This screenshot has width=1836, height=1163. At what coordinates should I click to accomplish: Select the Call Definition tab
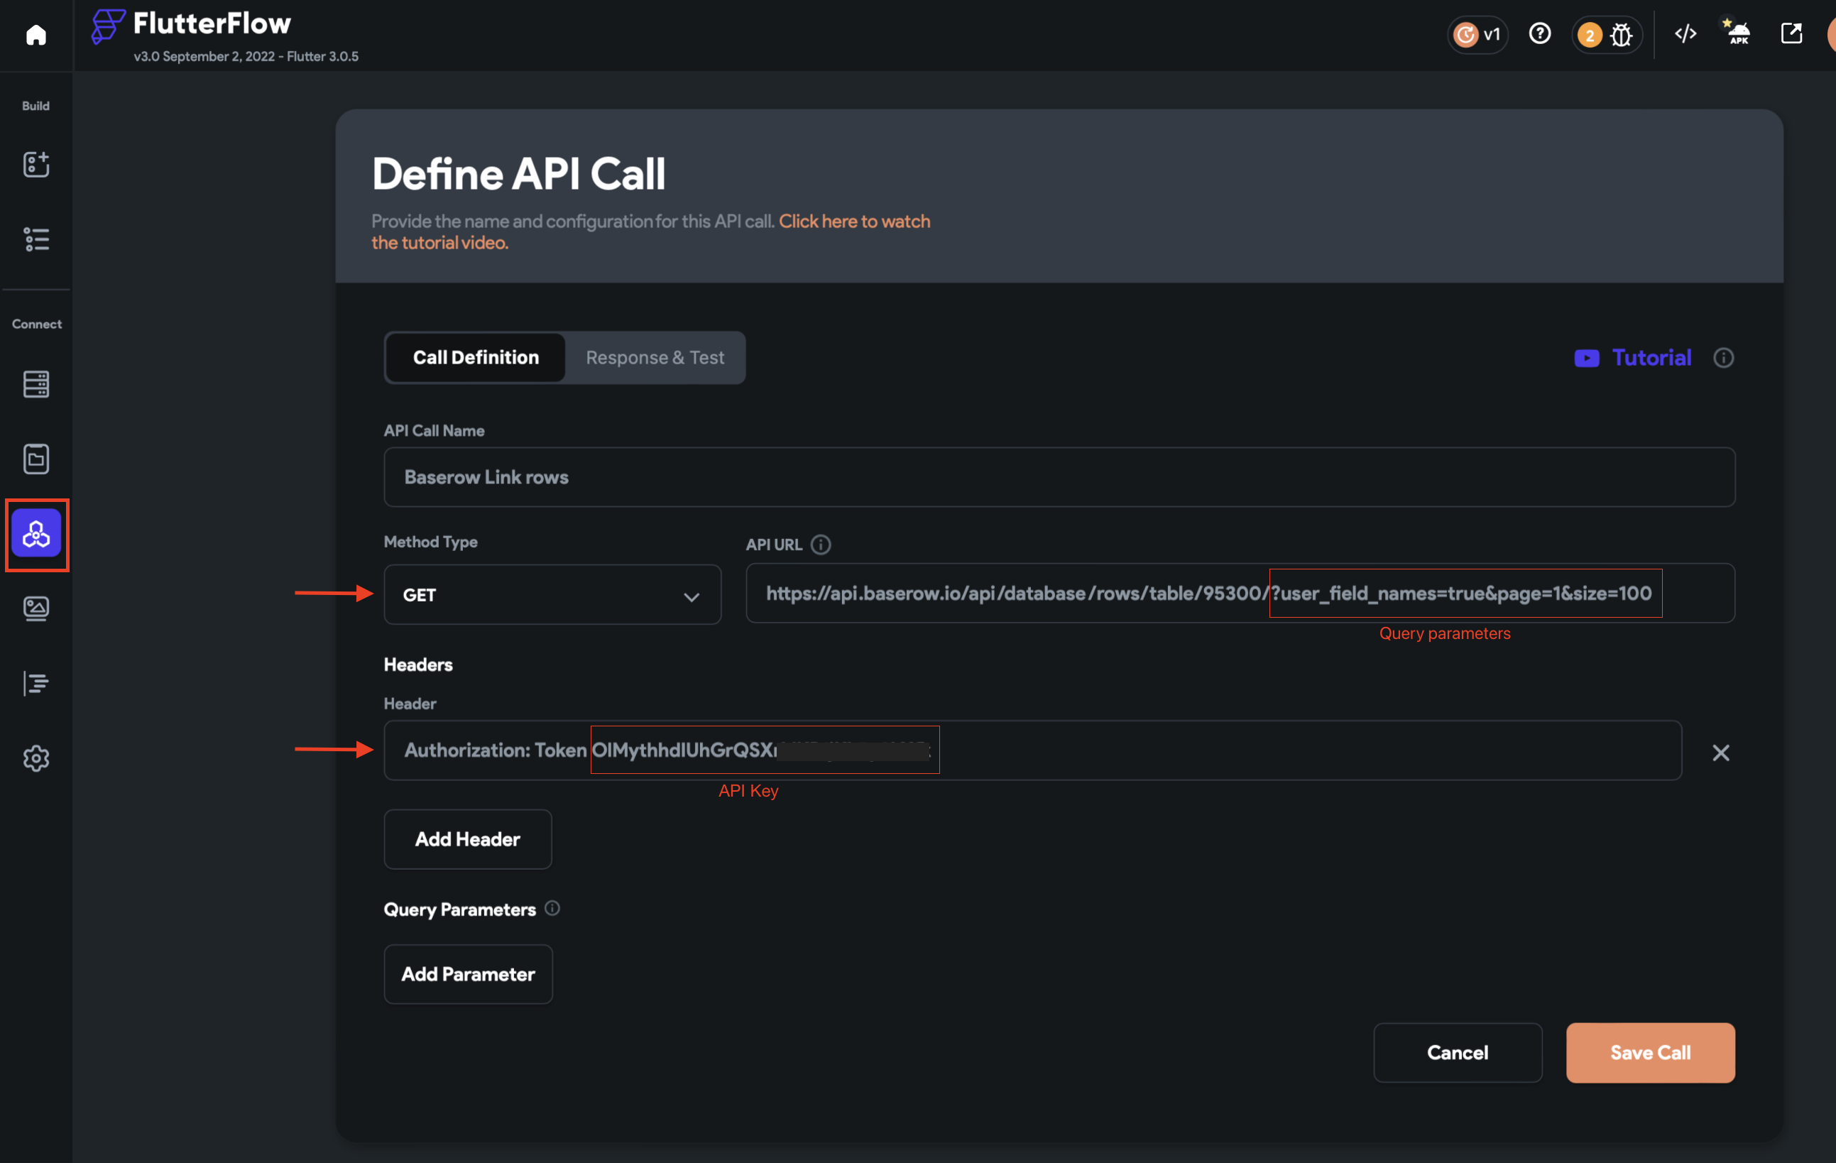point(476,358)
